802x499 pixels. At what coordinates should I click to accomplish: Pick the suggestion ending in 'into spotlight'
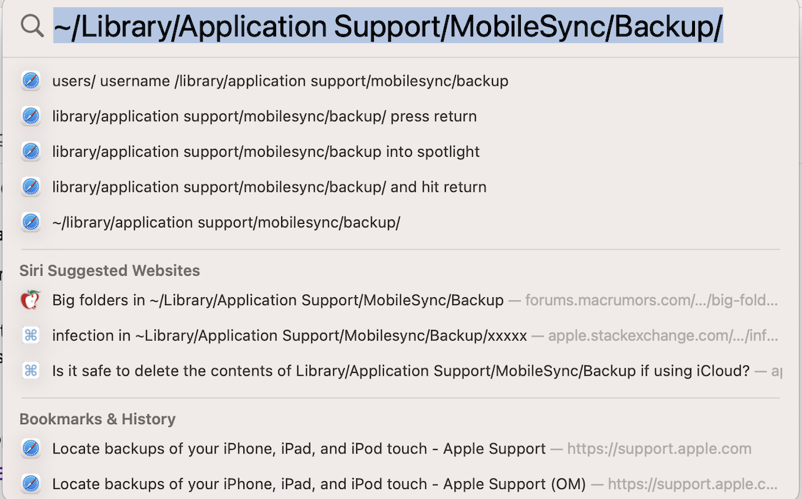click(265, 152)
